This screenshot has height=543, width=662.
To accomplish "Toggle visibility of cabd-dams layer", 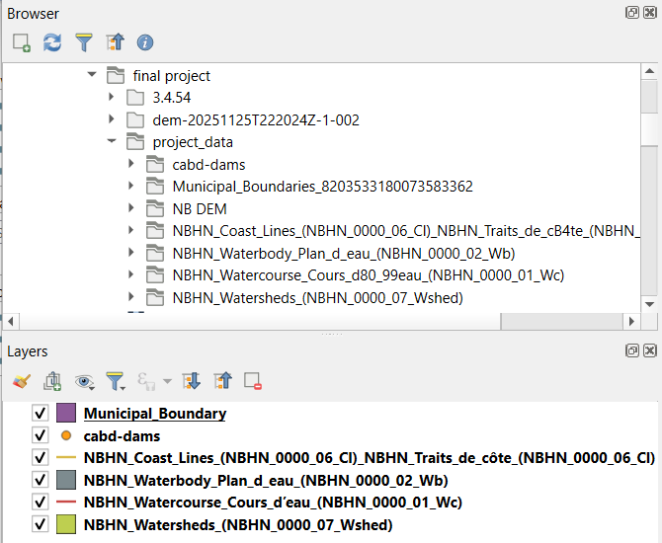I will click(41, 435).
